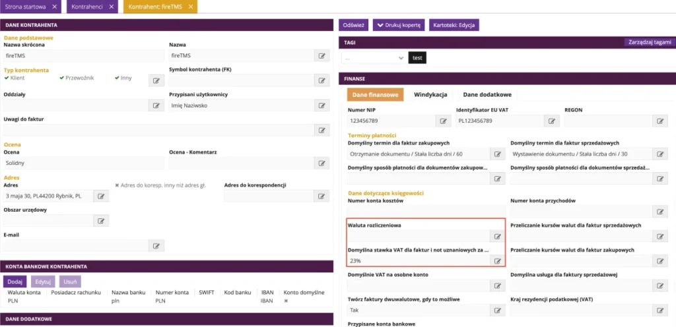Click edit icon for Waluta rozliczeniowa

[497, 236]
